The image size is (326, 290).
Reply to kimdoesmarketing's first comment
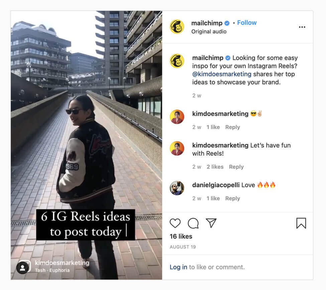pyautogui.click(x=233, y=127)
